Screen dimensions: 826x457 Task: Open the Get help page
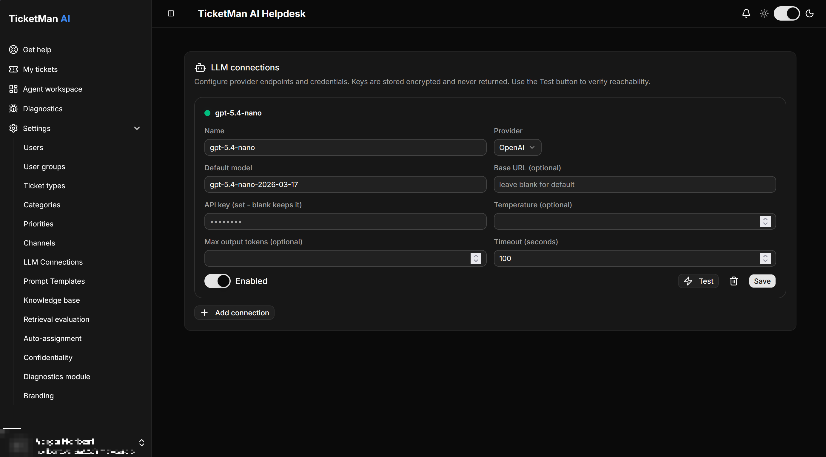37,50
